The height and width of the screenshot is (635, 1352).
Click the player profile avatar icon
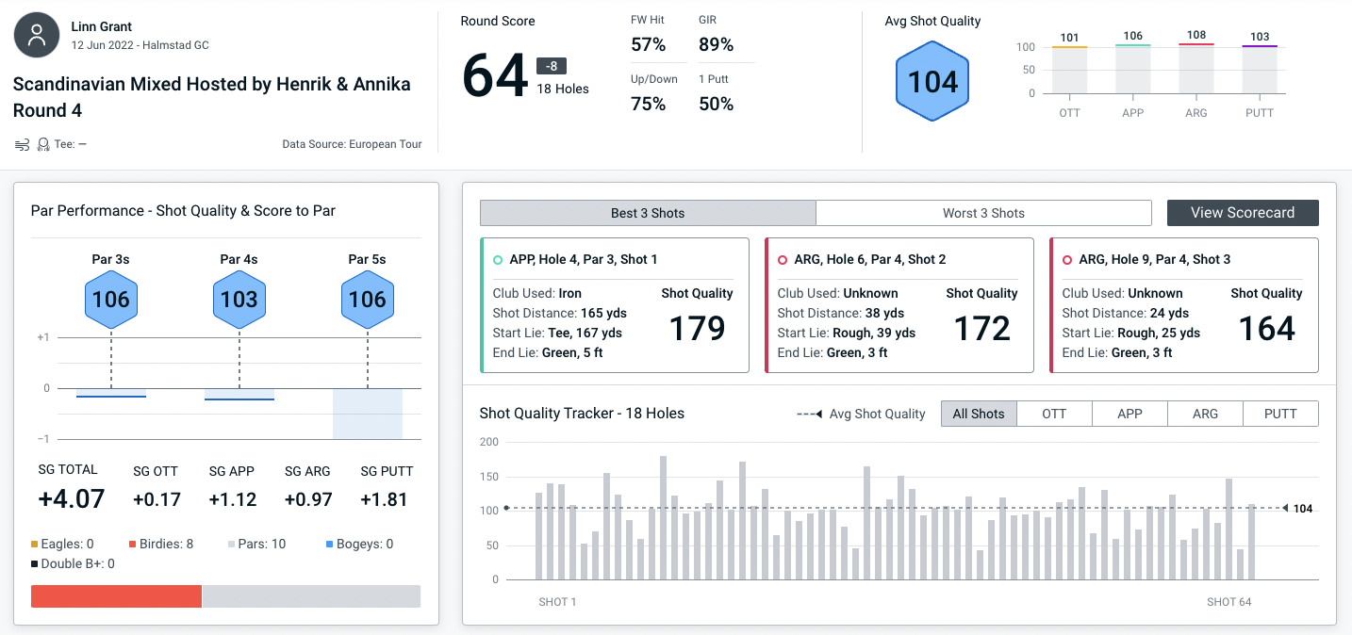tap(37, 36)
